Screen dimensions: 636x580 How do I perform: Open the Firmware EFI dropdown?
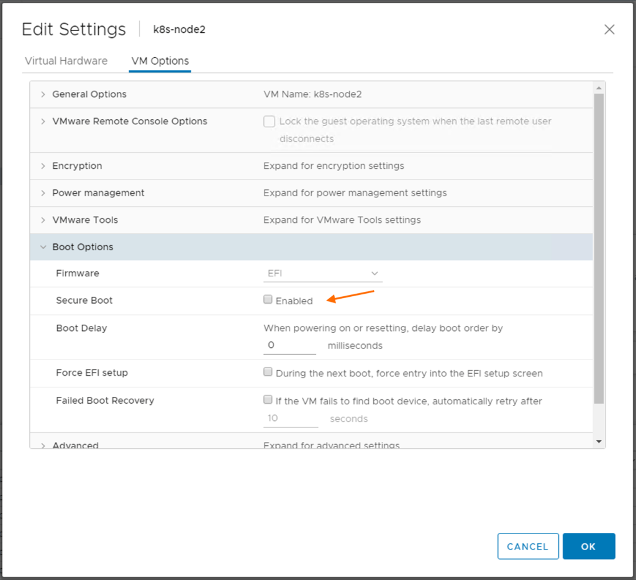pyautogui.click(x=322, y=273)
